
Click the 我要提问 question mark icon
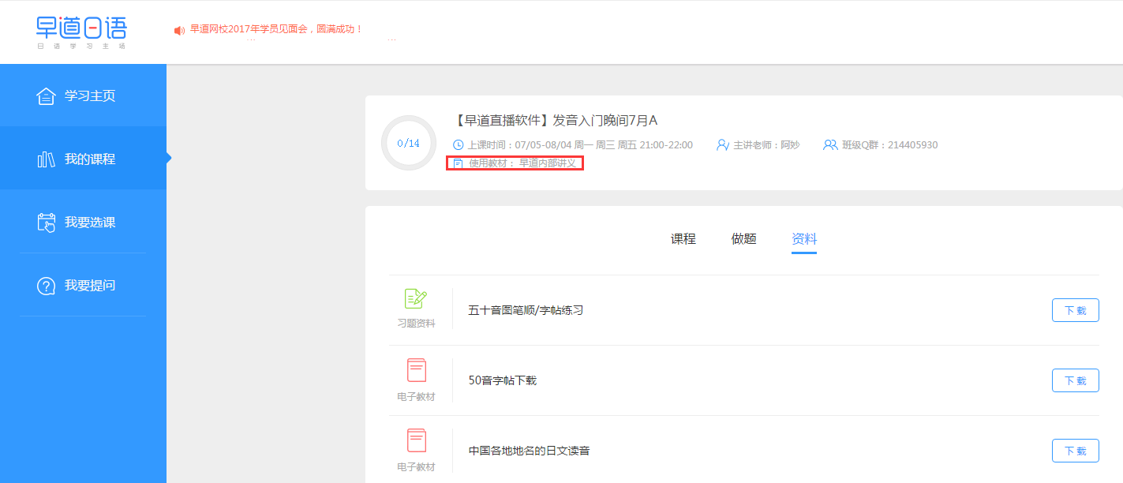(x=47, y=285)
